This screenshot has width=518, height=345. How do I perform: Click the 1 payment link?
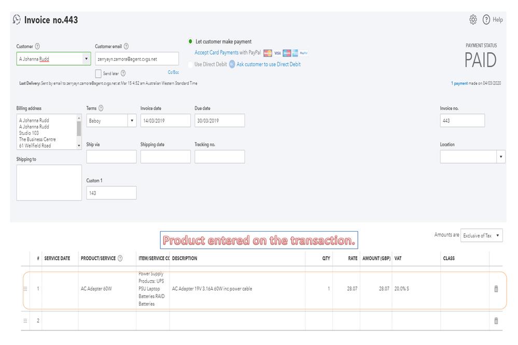click(459, 83)
